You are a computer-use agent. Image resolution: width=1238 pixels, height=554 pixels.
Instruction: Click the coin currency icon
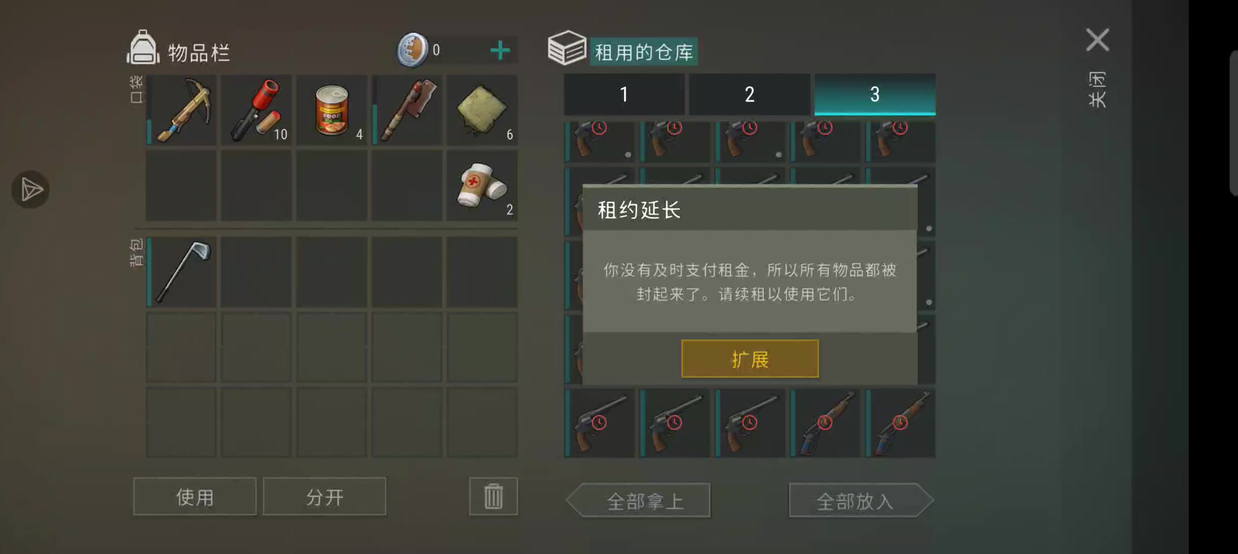[412, 50]
